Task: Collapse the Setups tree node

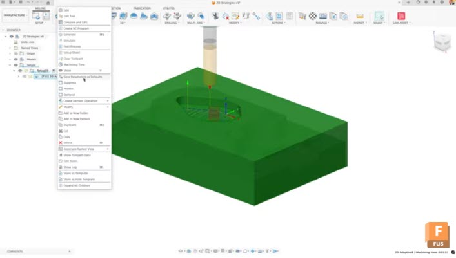Action: 10,65
